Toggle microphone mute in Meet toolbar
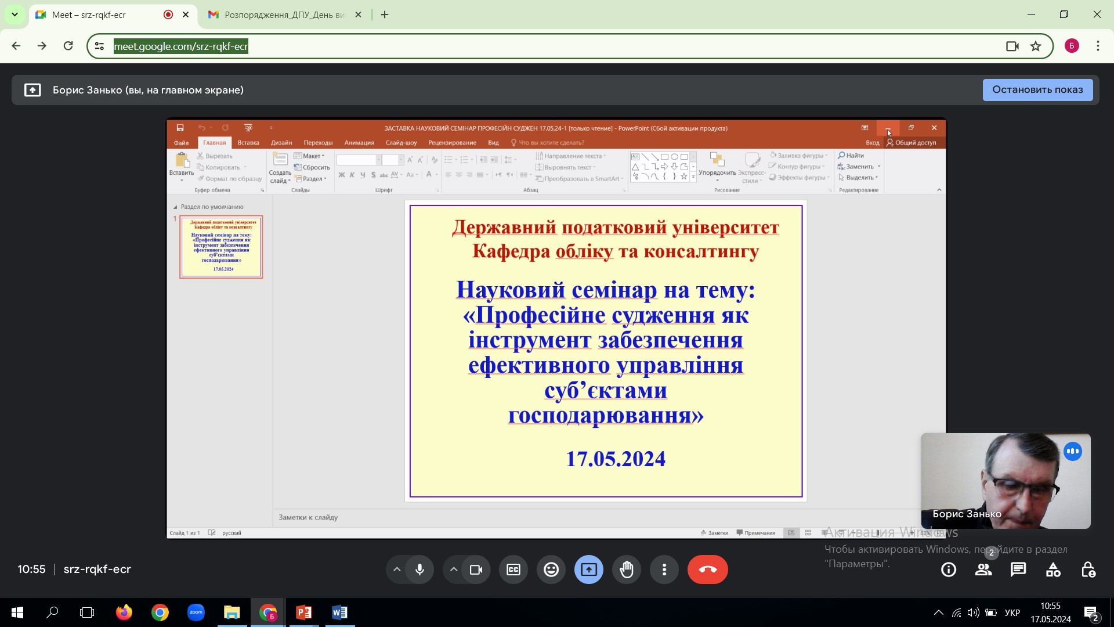The width and height of the screenshot is (1114, 627). tap(418, 569)
